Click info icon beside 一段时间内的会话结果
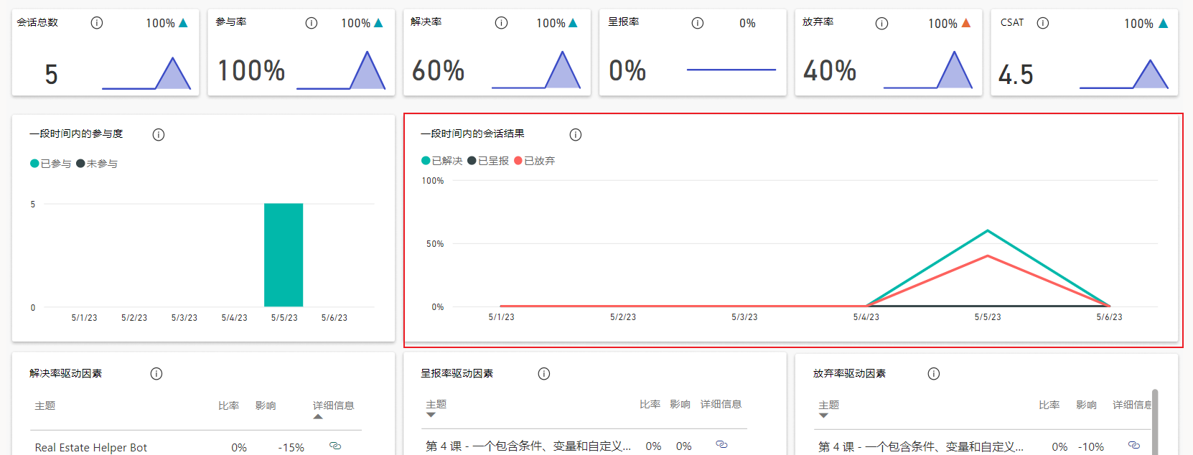The width and height of the screenshot is (1193, 455). tap(576, 134)
